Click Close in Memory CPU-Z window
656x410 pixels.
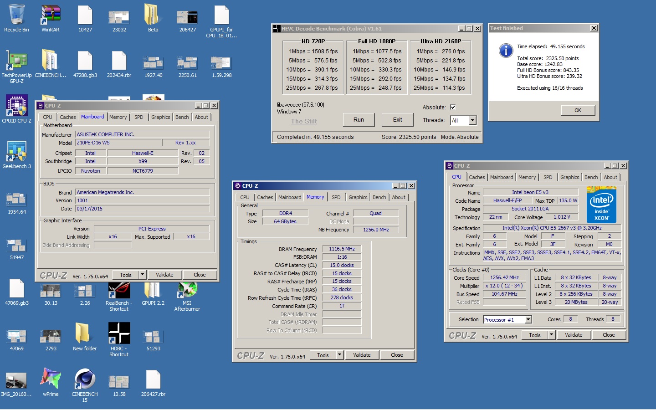point(397,355)
